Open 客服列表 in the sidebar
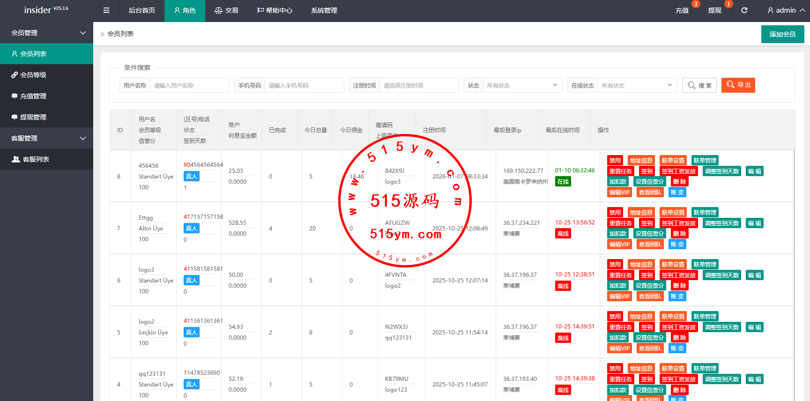Viewport: 810px width, 401px height. click(x=36, y=159)
